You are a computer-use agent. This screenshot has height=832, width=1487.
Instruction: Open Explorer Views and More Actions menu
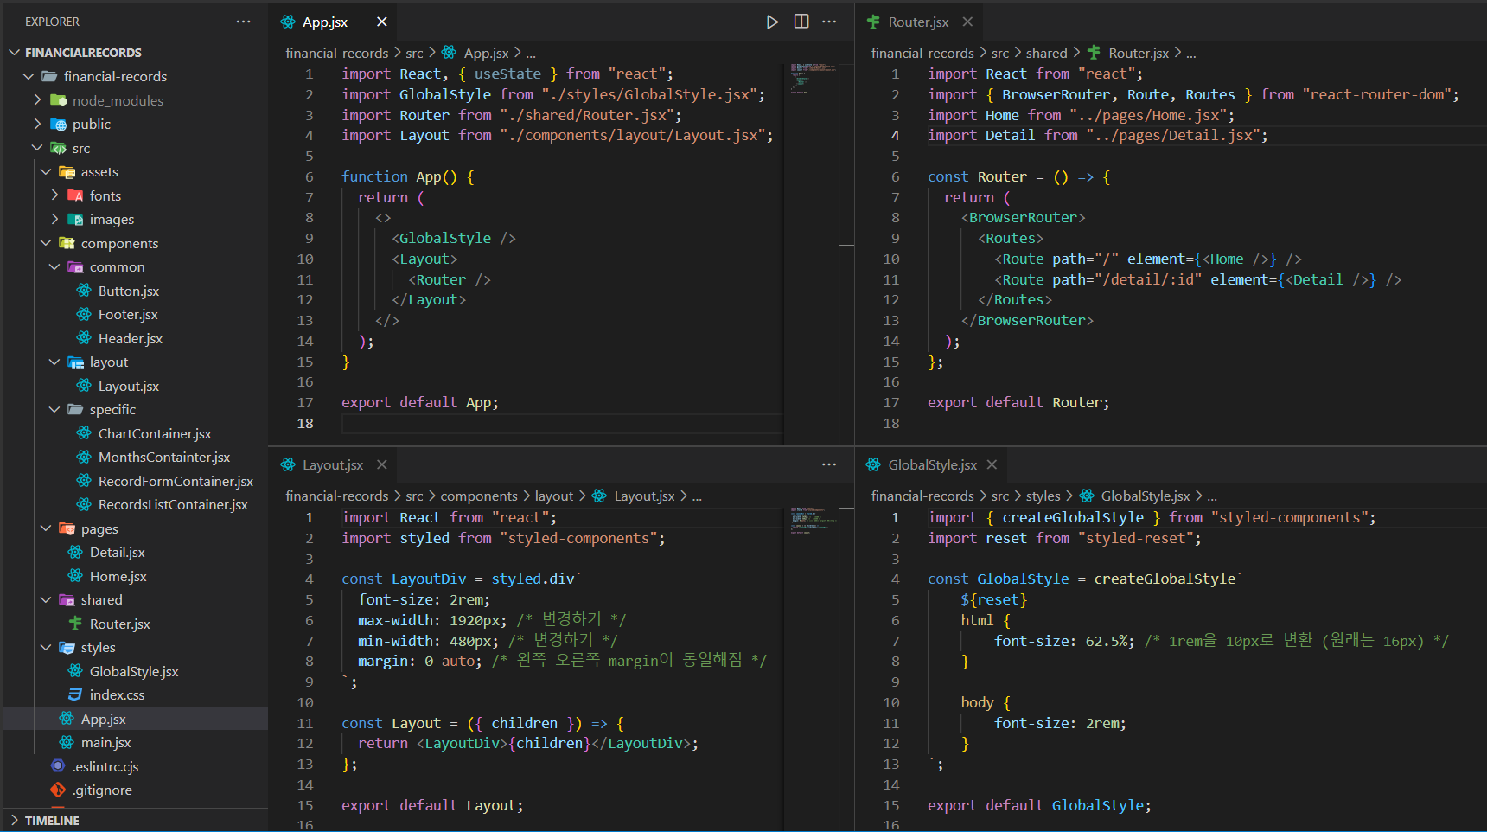pyautogui.click(x=244, y=22)
